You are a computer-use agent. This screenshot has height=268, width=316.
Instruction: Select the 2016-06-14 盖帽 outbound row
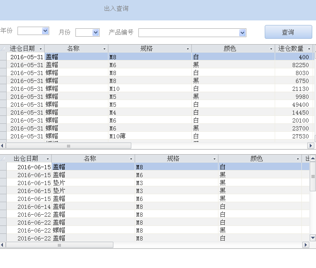click(3, 206)
